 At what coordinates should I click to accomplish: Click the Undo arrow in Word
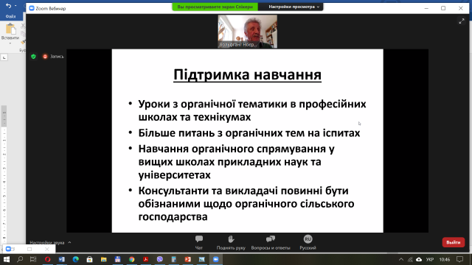tap(8, 6)
